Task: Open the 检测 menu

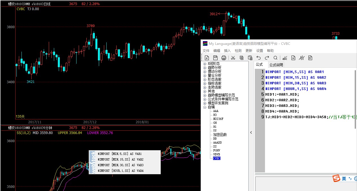Action: [x=238, y=51]
